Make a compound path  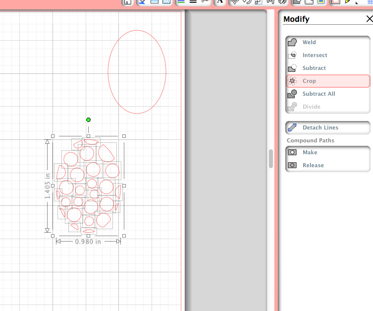328,152
